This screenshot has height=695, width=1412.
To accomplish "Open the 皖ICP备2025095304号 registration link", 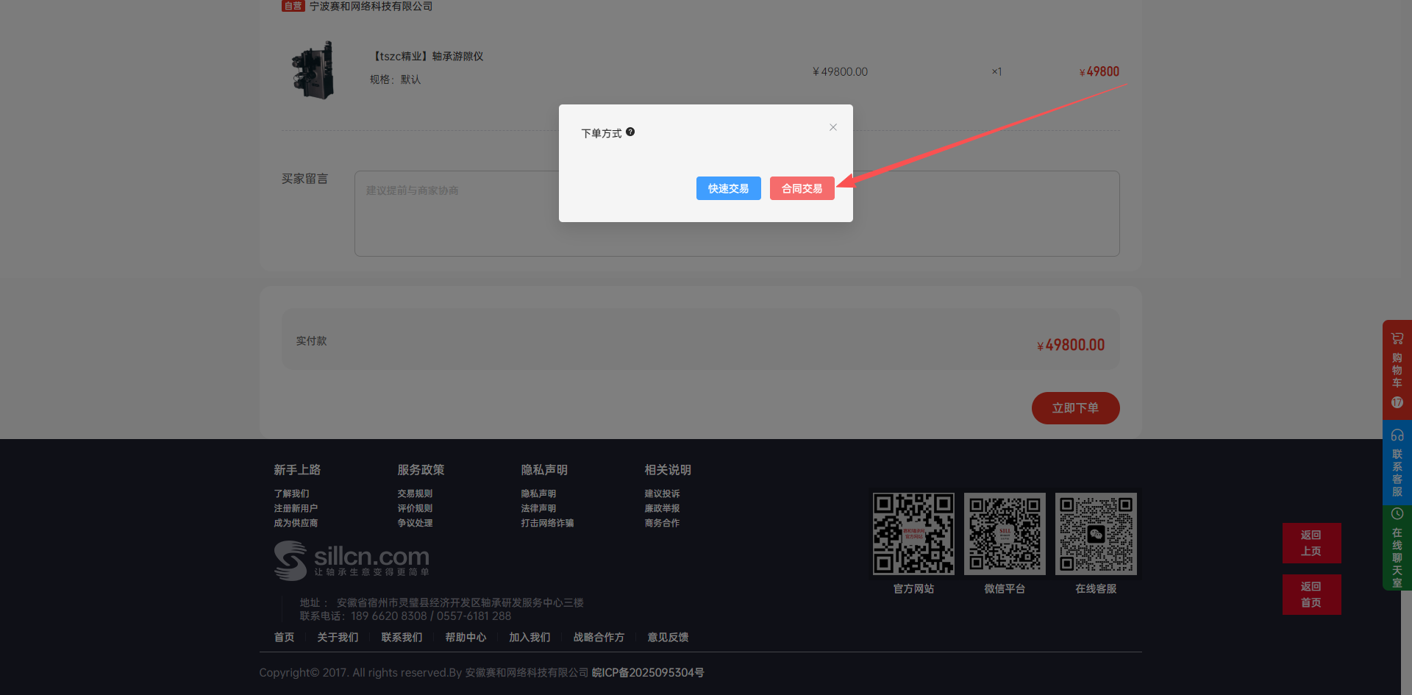I will coord(648,672).
